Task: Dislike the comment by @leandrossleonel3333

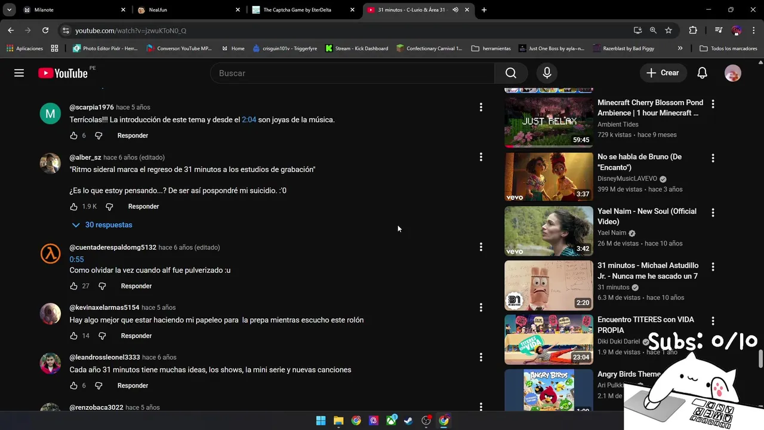Action: 98,386
